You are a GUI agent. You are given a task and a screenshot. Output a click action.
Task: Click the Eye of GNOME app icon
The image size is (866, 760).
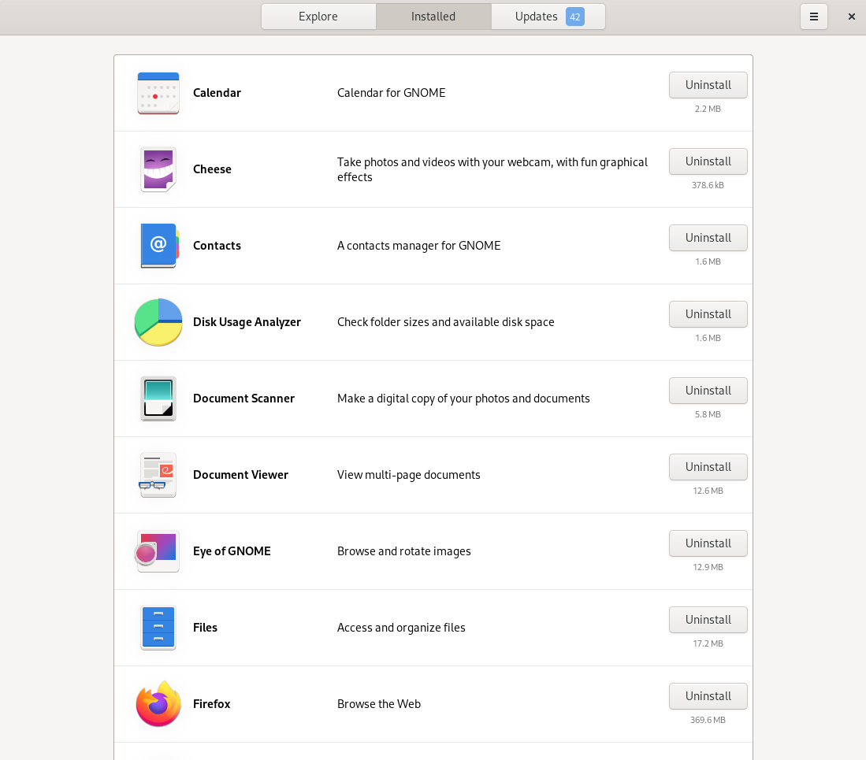157,551
